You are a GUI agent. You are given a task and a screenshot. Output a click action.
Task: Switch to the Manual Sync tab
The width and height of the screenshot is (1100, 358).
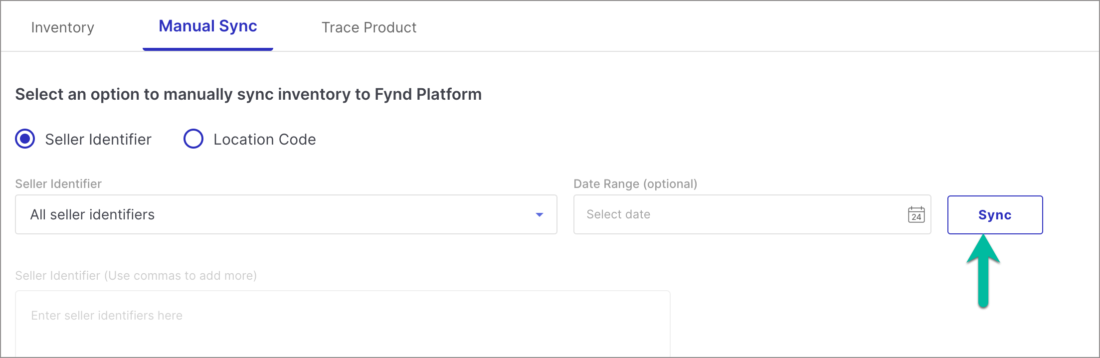[208, 26]
